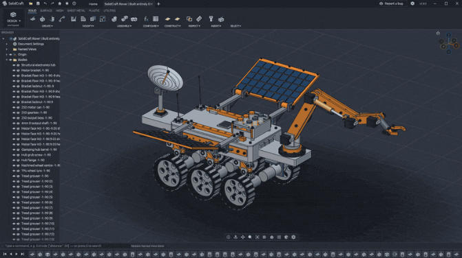The image size is (462, 258).
Task: Select the Hub grubscrew row
Action: (x=30, y=155)
